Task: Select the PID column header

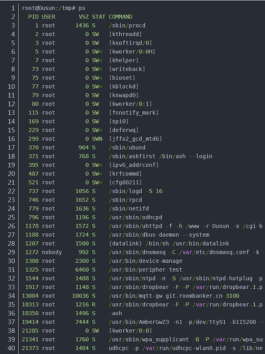Action: click(x=33, y=17)
